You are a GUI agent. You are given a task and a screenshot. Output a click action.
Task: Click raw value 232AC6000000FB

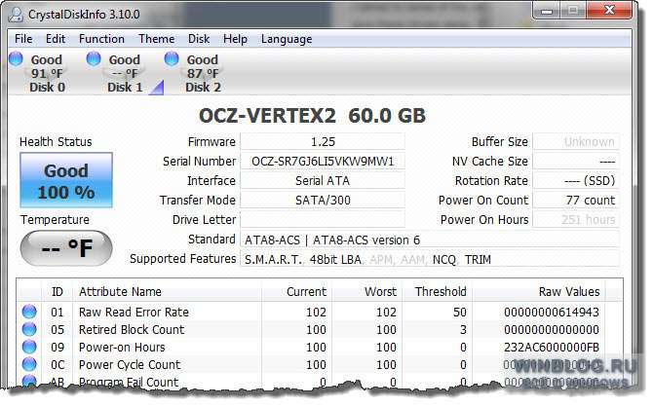pos(552,348)
